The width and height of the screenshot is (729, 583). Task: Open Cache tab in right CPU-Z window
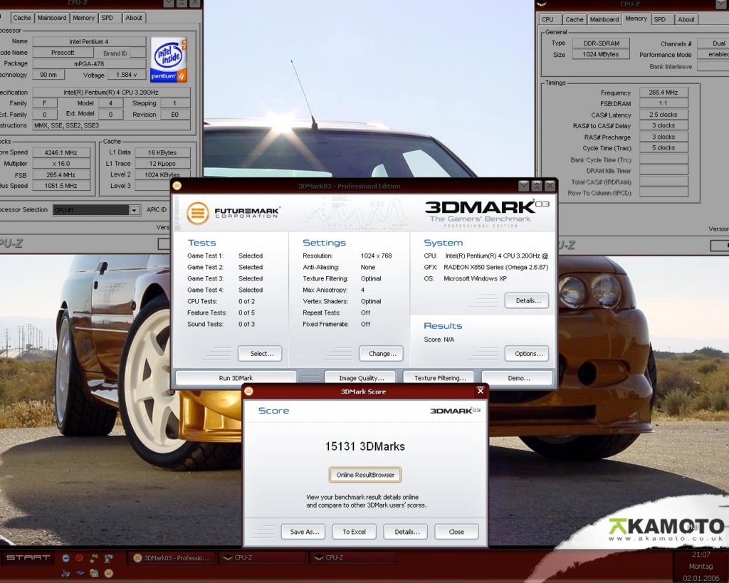[575, 19]
